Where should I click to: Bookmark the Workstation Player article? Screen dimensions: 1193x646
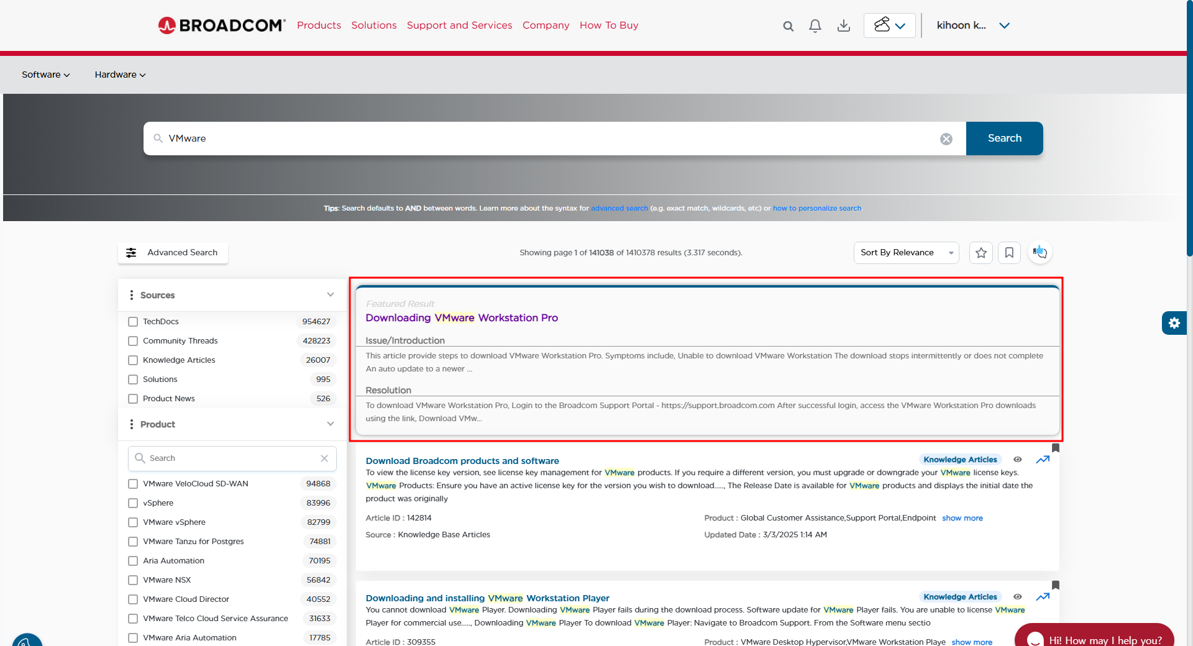coord(1055,585)
